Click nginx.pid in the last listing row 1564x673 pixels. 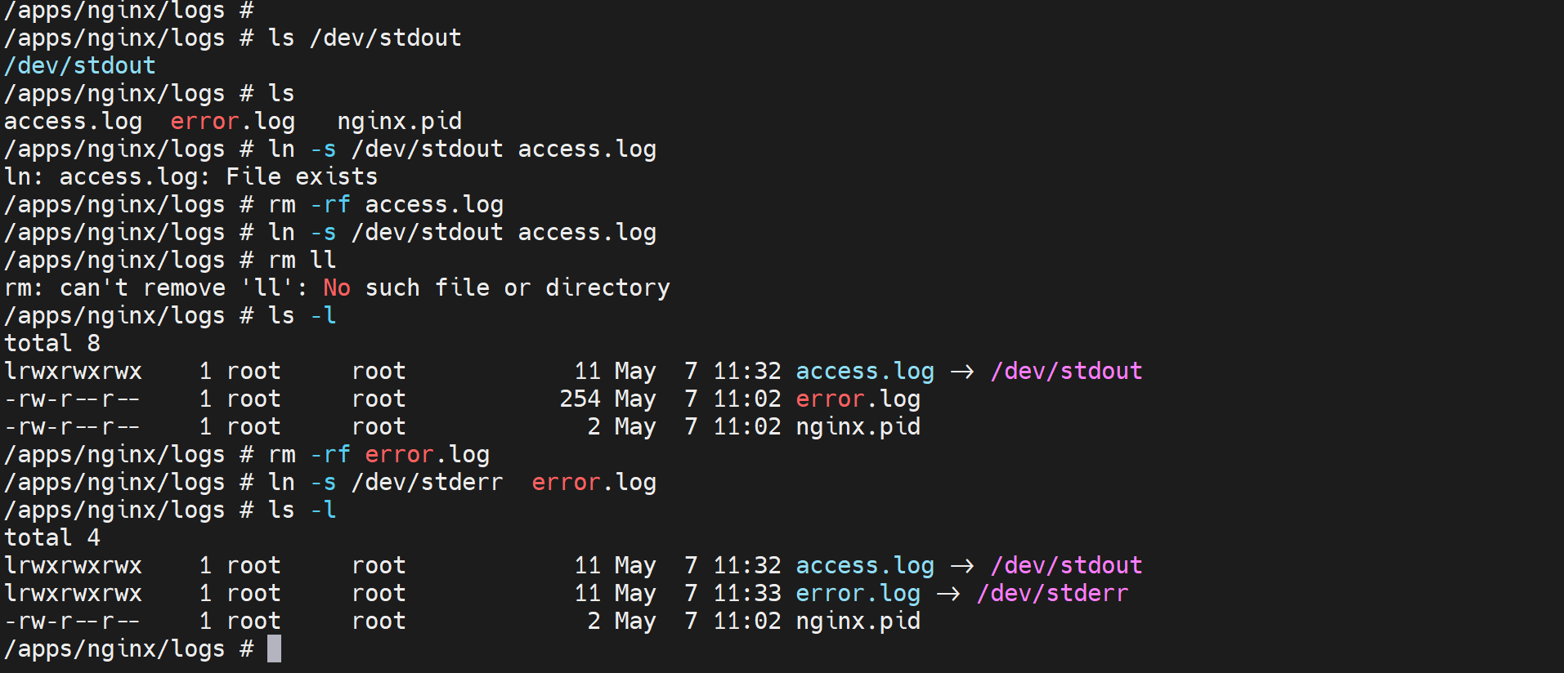pyautogui.click(x=858, y=621)
